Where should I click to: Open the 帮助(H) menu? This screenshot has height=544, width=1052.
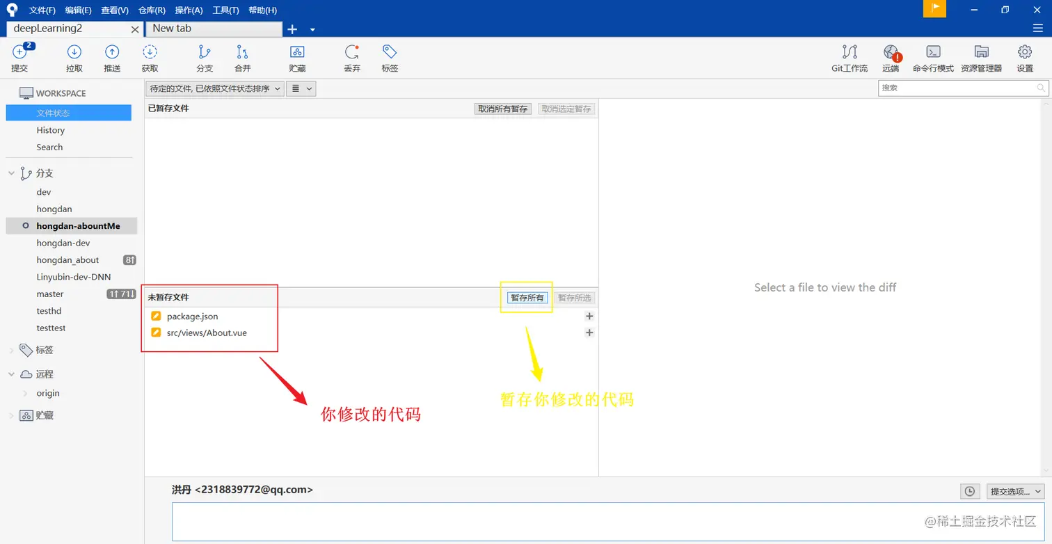click(x=262, y=10)
